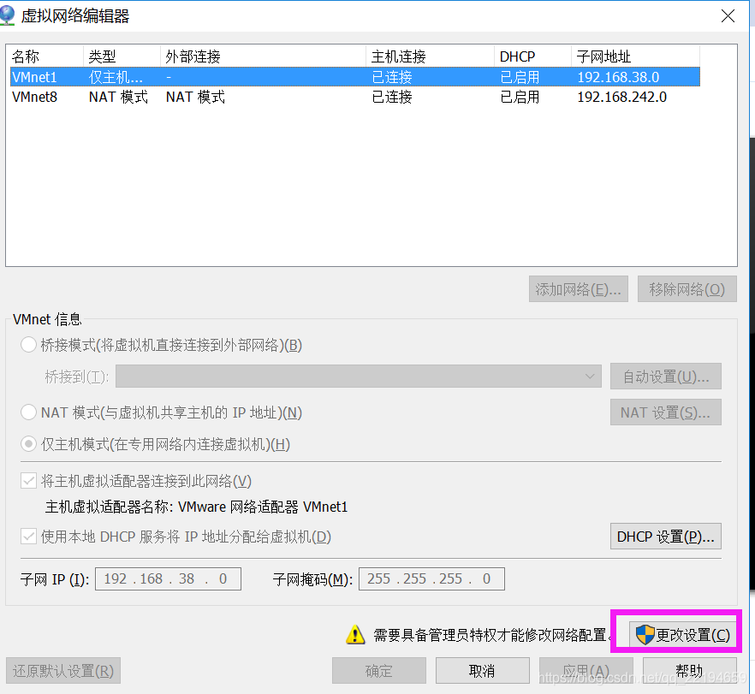This screenshot has width=755, height=694.
Task: Close the 虚拟网络编辑器 window
Action: pyautogui.click(x=728, y=16)
